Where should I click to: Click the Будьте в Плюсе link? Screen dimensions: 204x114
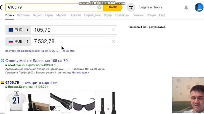tap(151, 7)
